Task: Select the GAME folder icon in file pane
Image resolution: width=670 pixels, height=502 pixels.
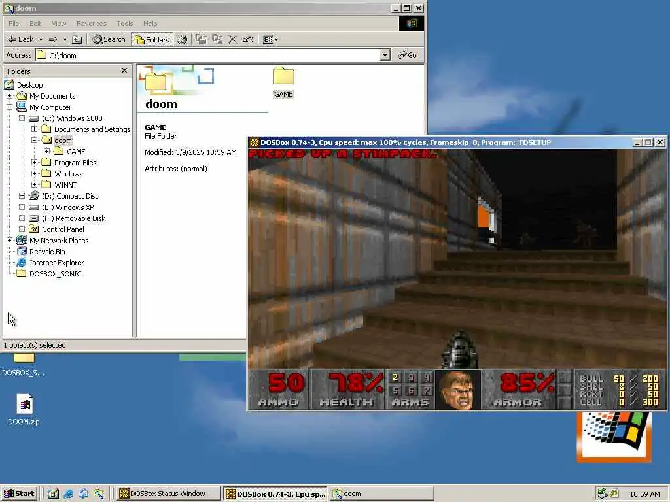Action: 284,83
